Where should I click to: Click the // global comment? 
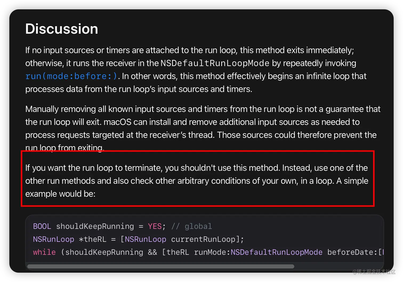tap(192, 226)
